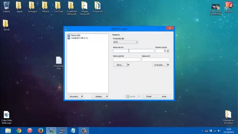238x134 pixels.
Task: Click the Numero porta field showing 22
Action: pyautogui.click(x=161, y=51)
